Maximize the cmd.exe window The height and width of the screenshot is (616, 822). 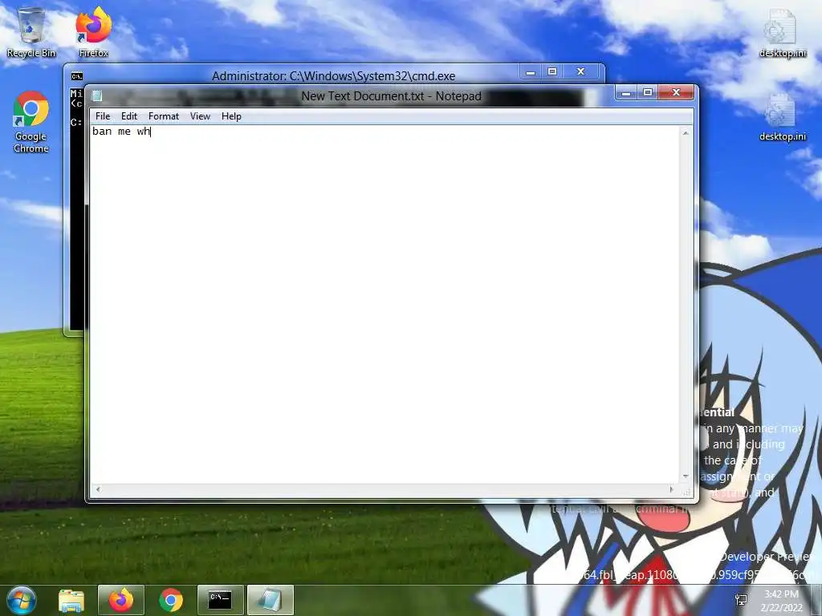552,71
